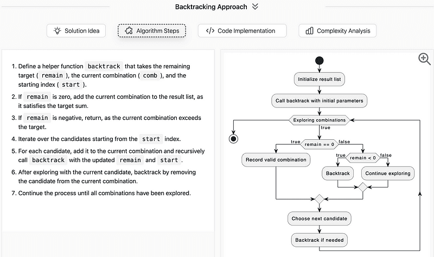Viewport: 434px width, 257px height.
Task: Click the 'Choose next candidate' node
Action: pyautogui.click(x=319, y=219)
